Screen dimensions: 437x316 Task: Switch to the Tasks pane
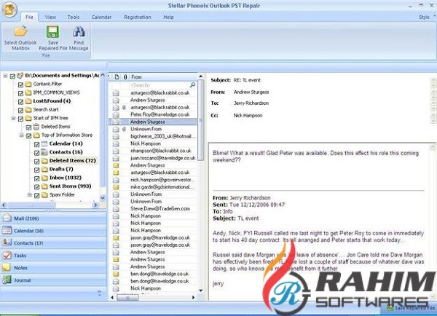[x=53, y=256]
